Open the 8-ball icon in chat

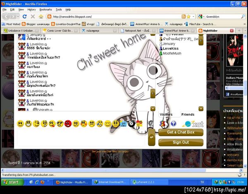coord(131,124)
